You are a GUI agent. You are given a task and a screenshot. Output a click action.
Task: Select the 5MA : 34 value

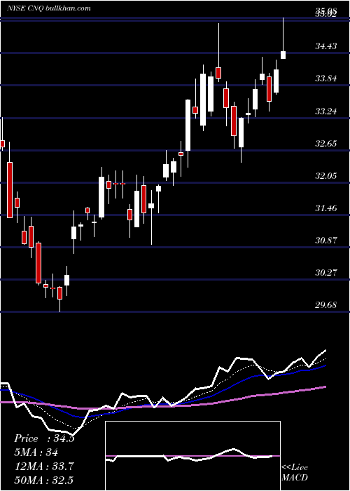(36, 452)
